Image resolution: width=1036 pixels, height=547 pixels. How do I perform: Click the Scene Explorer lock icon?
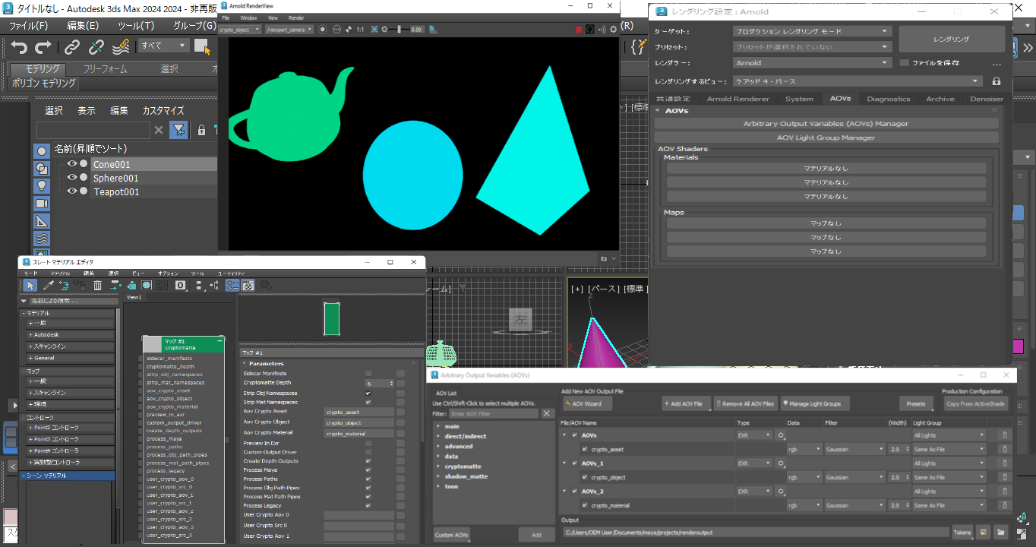[x=201, y=130]
